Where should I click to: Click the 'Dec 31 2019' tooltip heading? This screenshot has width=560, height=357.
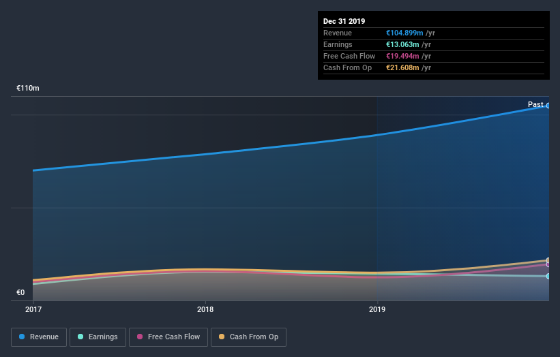click(x=344, y=21)
